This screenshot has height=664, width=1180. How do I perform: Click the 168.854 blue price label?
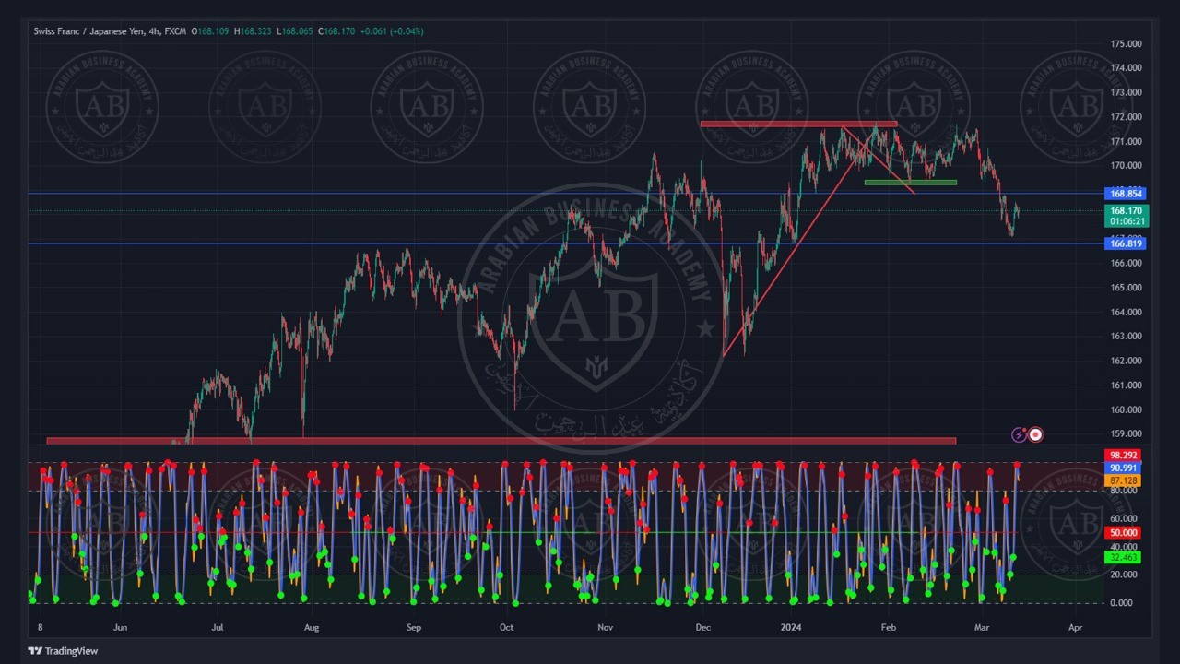[x=1126, y=194]
